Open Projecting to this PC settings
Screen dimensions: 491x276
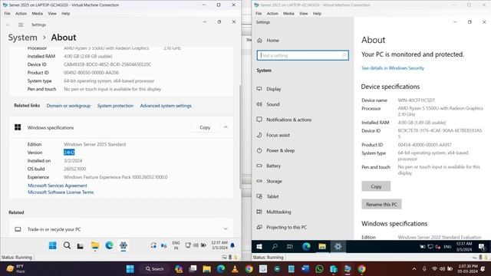pyautogui.click(x=286, y=227)
